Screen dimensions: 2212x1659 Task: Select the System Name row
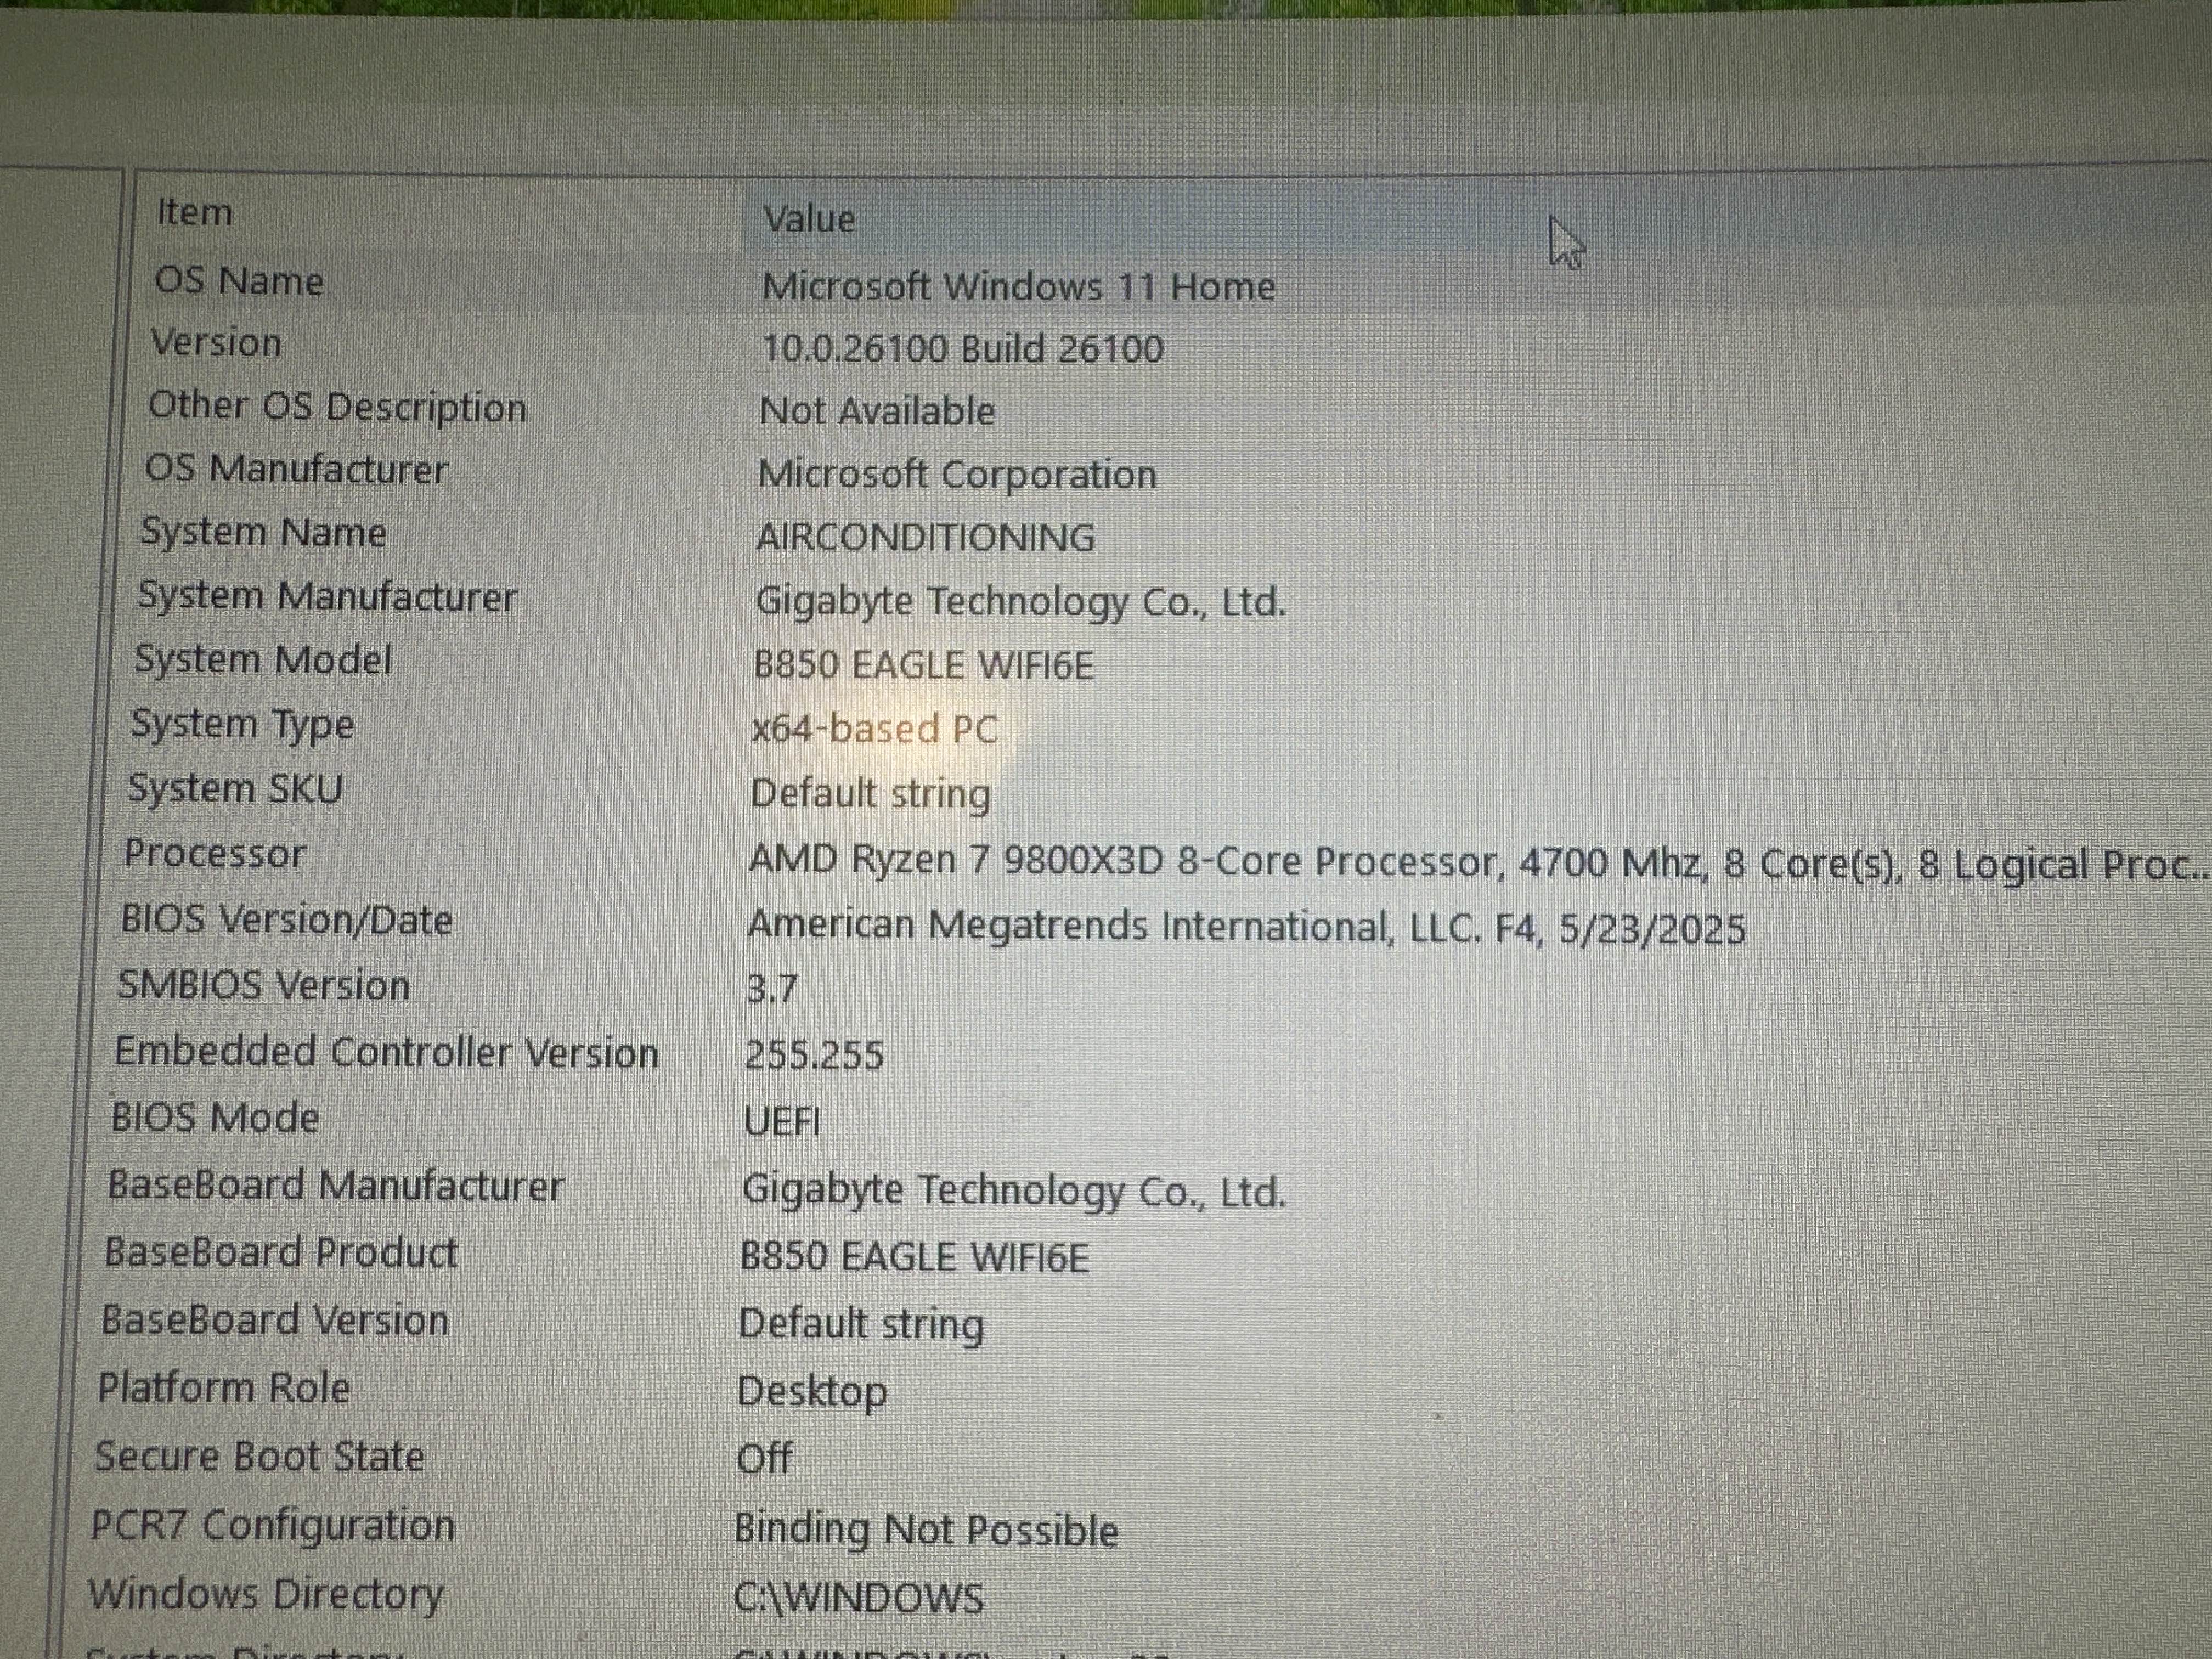point(263,532)
